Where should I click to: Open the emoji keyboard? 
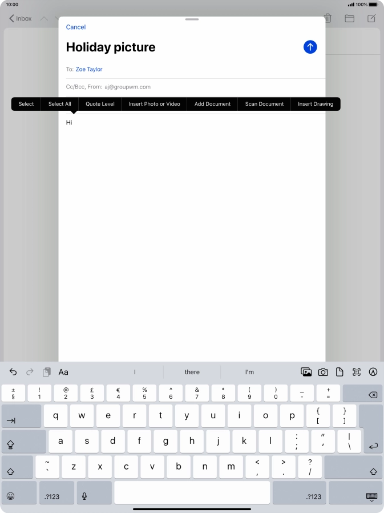pos(11,496)
